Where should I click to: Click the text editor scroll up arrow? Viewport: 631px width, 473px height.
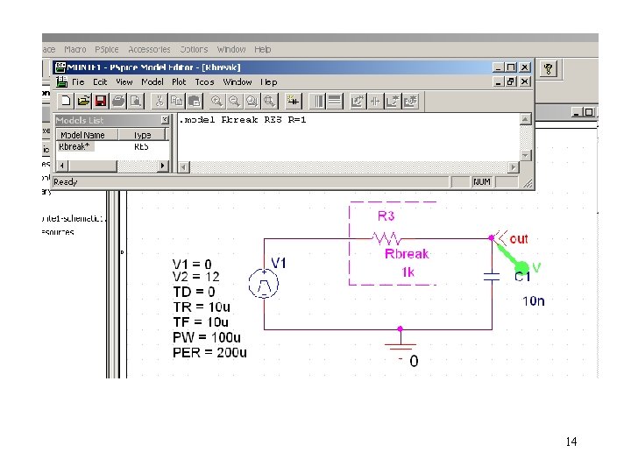point(525,119)
